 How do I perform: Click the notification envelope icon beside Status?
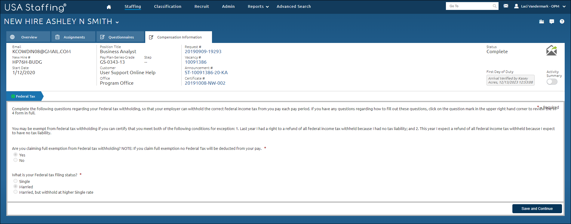tap(551, 50)
